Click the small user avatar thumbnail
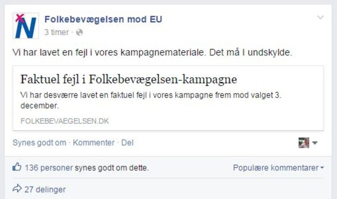 [x=304, y=143]
